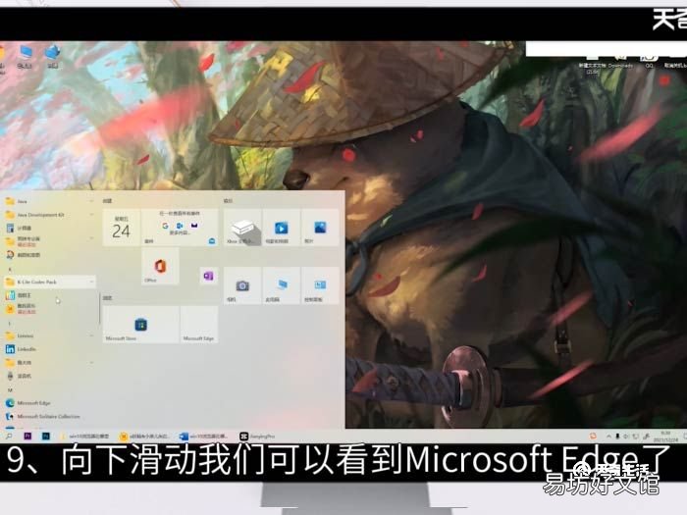This screenshot has height=515, width=687.
Task: Click the microphone icon in system tray
Action: [617, 437]
